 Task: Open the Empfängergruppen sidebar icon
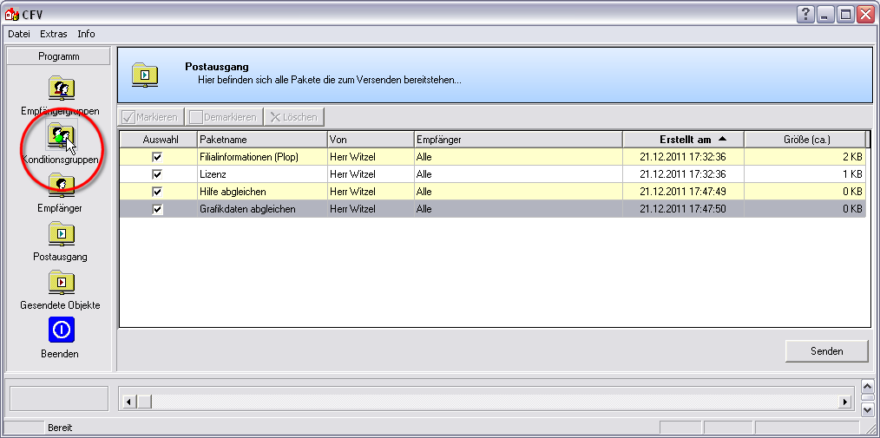click(61, 88)
